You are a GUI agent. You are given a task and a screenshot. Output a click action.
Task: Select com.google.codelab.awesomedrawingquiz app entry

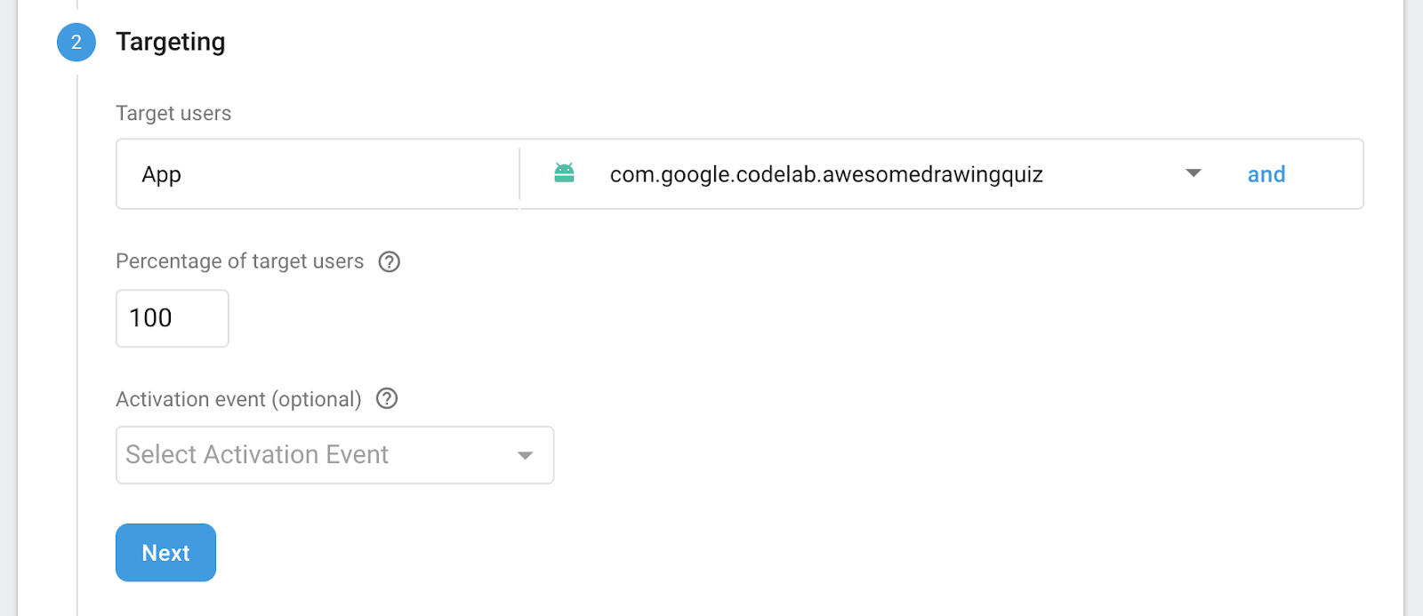[x=825, y=174]
